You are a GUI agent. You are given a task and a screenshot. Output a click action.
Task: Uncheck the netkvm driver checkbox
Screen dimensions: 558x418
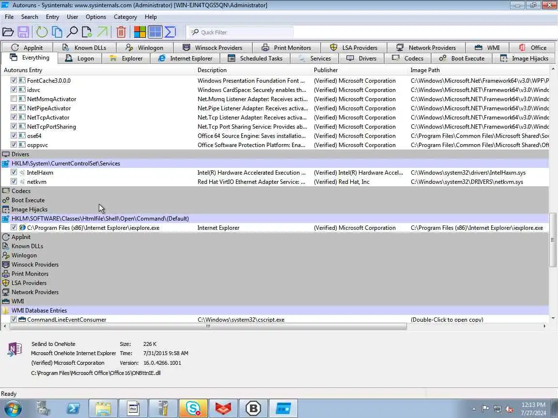(x=14, y=181)
